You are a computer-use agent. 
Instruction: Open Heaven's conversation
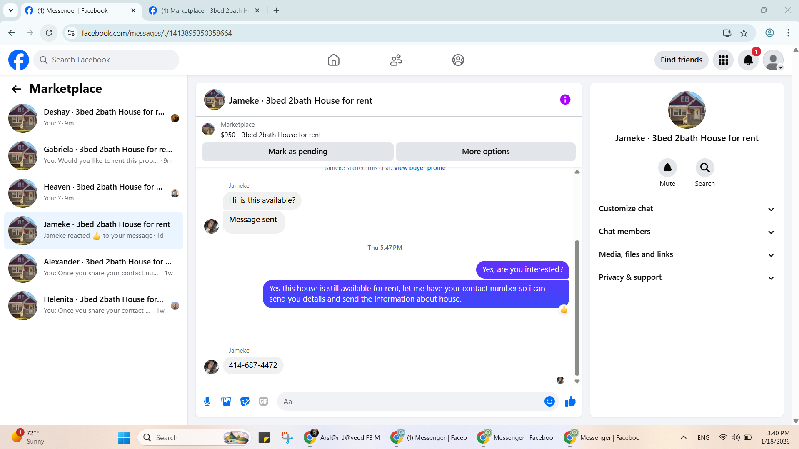click(x=94, y=193)
